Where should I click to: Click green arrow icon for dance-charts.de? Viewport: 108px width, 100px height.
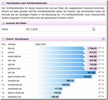(103, 92)
